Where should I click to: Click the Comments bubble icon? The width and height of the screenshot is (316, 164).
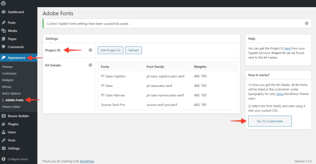coord(4,47)
